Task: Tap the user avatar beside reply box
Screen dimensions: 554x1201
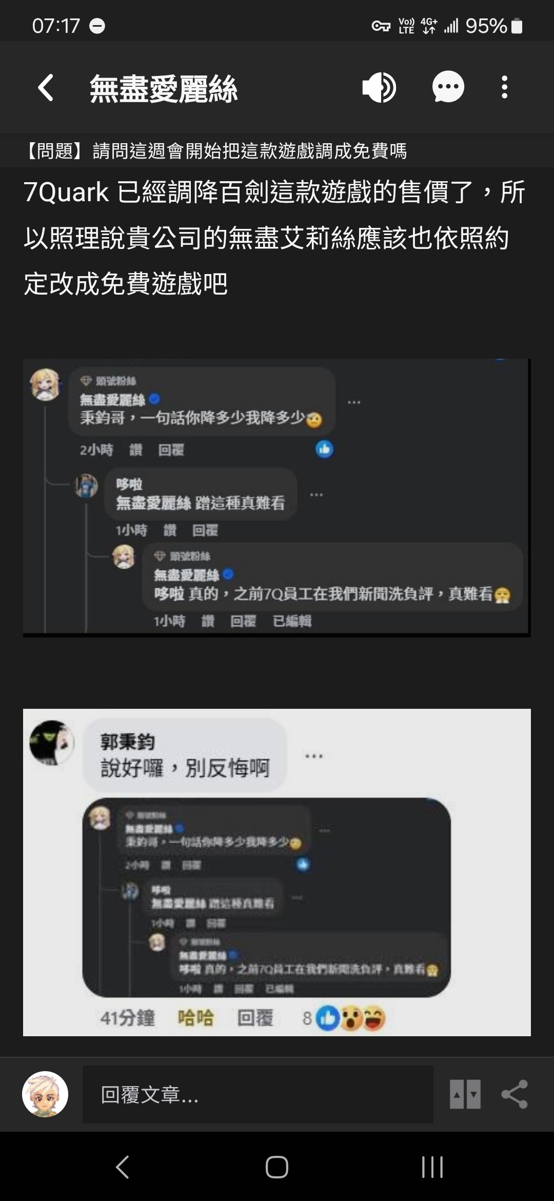Action: [x=45, y=1094]
